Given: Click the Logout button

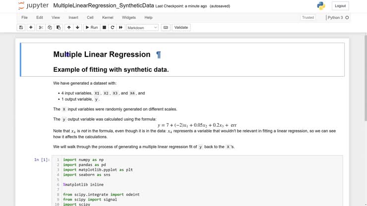Looking at the screenshot, I should point(340,6).
